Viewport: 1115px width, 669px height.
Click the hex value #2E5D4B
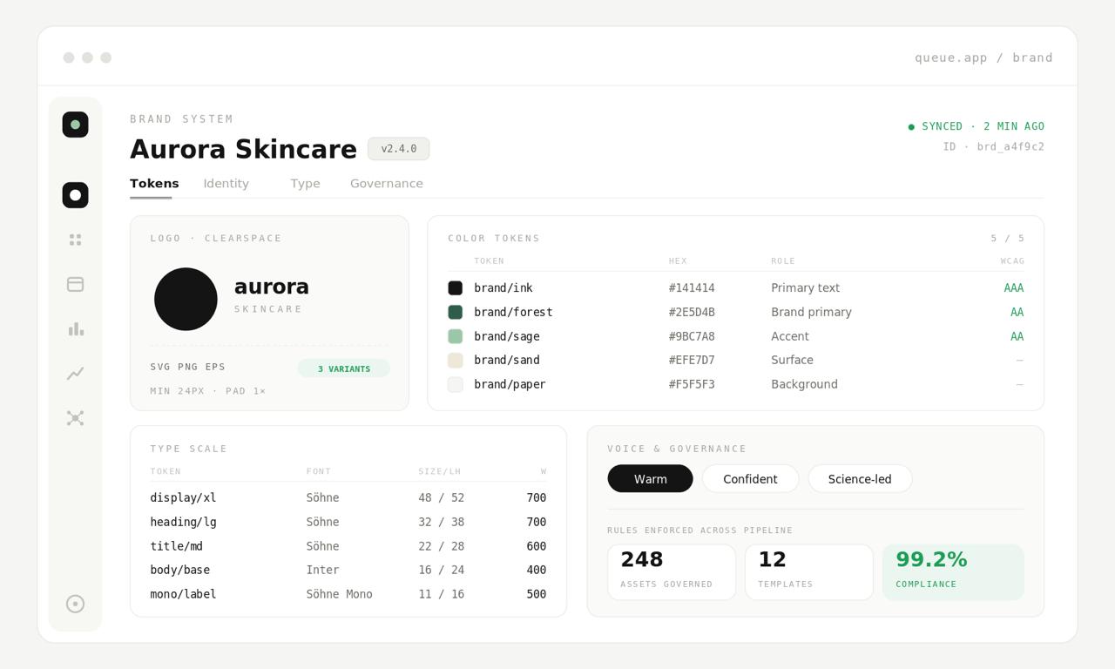692,312
